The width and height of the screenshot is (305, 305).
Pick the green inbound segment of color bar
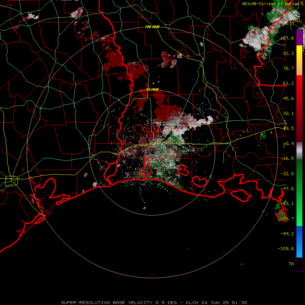(x=299, y=192)
